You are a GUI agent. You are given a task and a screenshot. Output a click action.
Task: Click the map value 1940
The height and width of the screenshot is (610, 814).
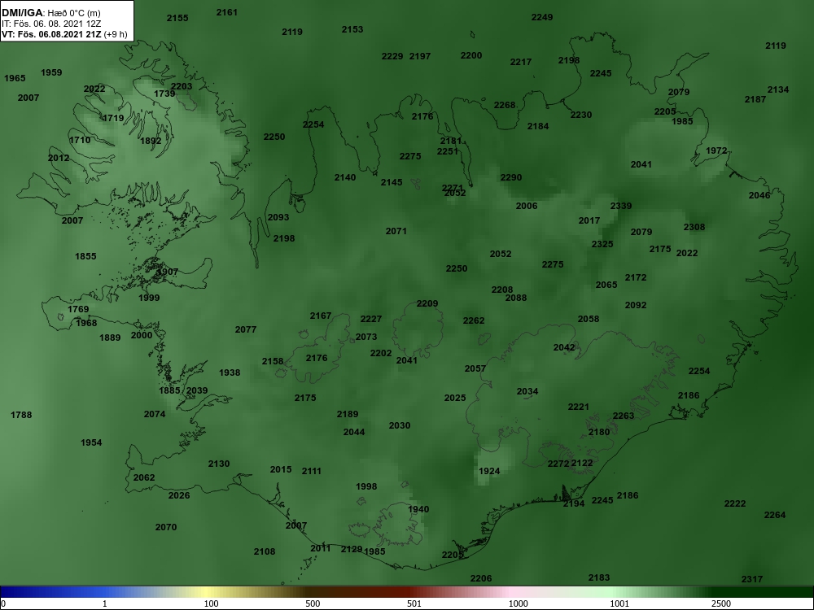coord(418,509)
